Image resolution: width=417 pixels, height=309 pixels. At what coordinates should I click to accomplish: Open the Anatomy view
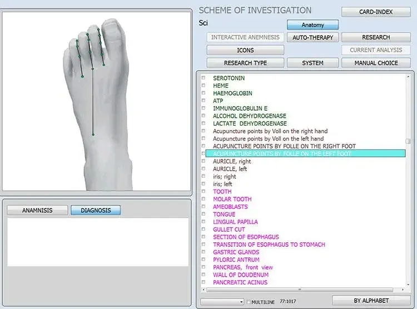point(312,25)
